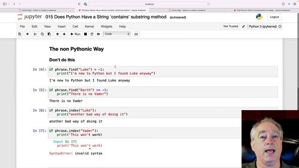Image resolution: width=299 pixels, height=168 pixels.
Task: Switch to second Home Page tab
Action: [x=187, y=10]
